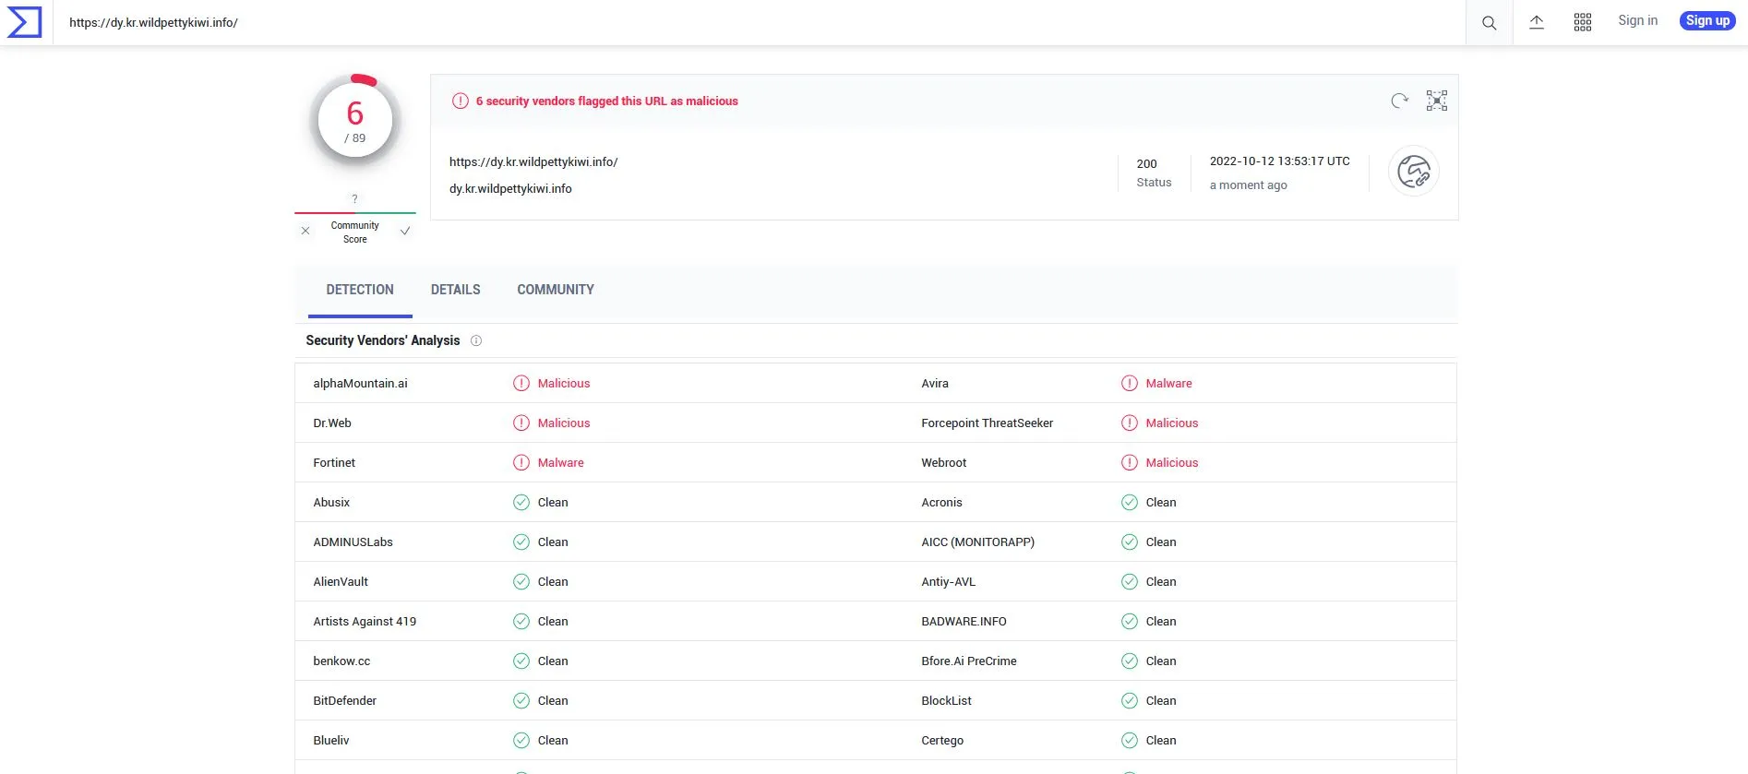Screen dimensions: 1748x774
Task: Select the Blueliv vendor name
Action: tap(331, 740)
